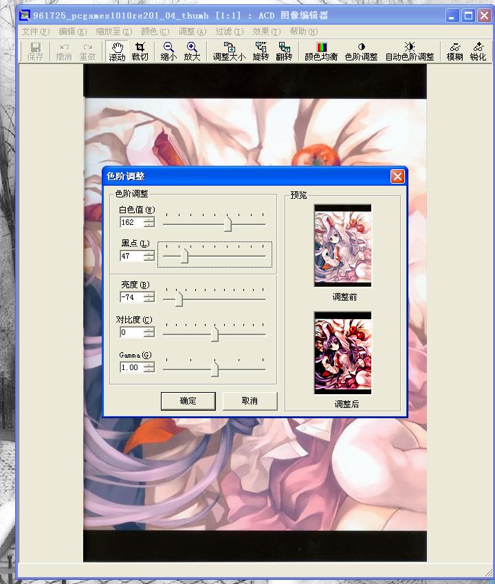
Task: Click the 黑点 field showing 47
Action: 132,256
